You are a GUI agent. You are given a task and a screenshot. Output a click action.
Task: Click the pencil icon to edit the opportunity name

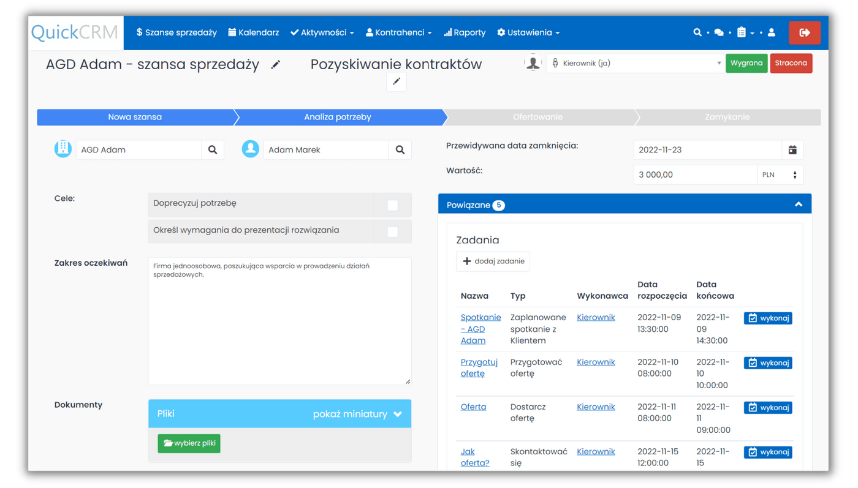(x=275, y=64)
